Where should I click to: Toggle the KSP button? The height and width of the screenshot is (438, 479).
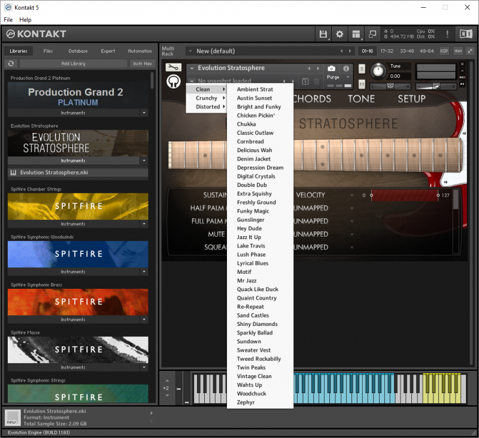click(x=444, y=51)
